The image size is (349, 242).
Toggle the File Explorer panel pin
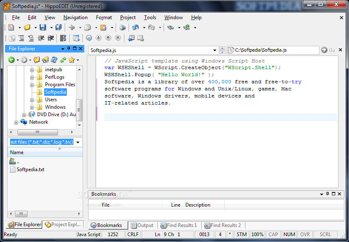pos(69,48)
